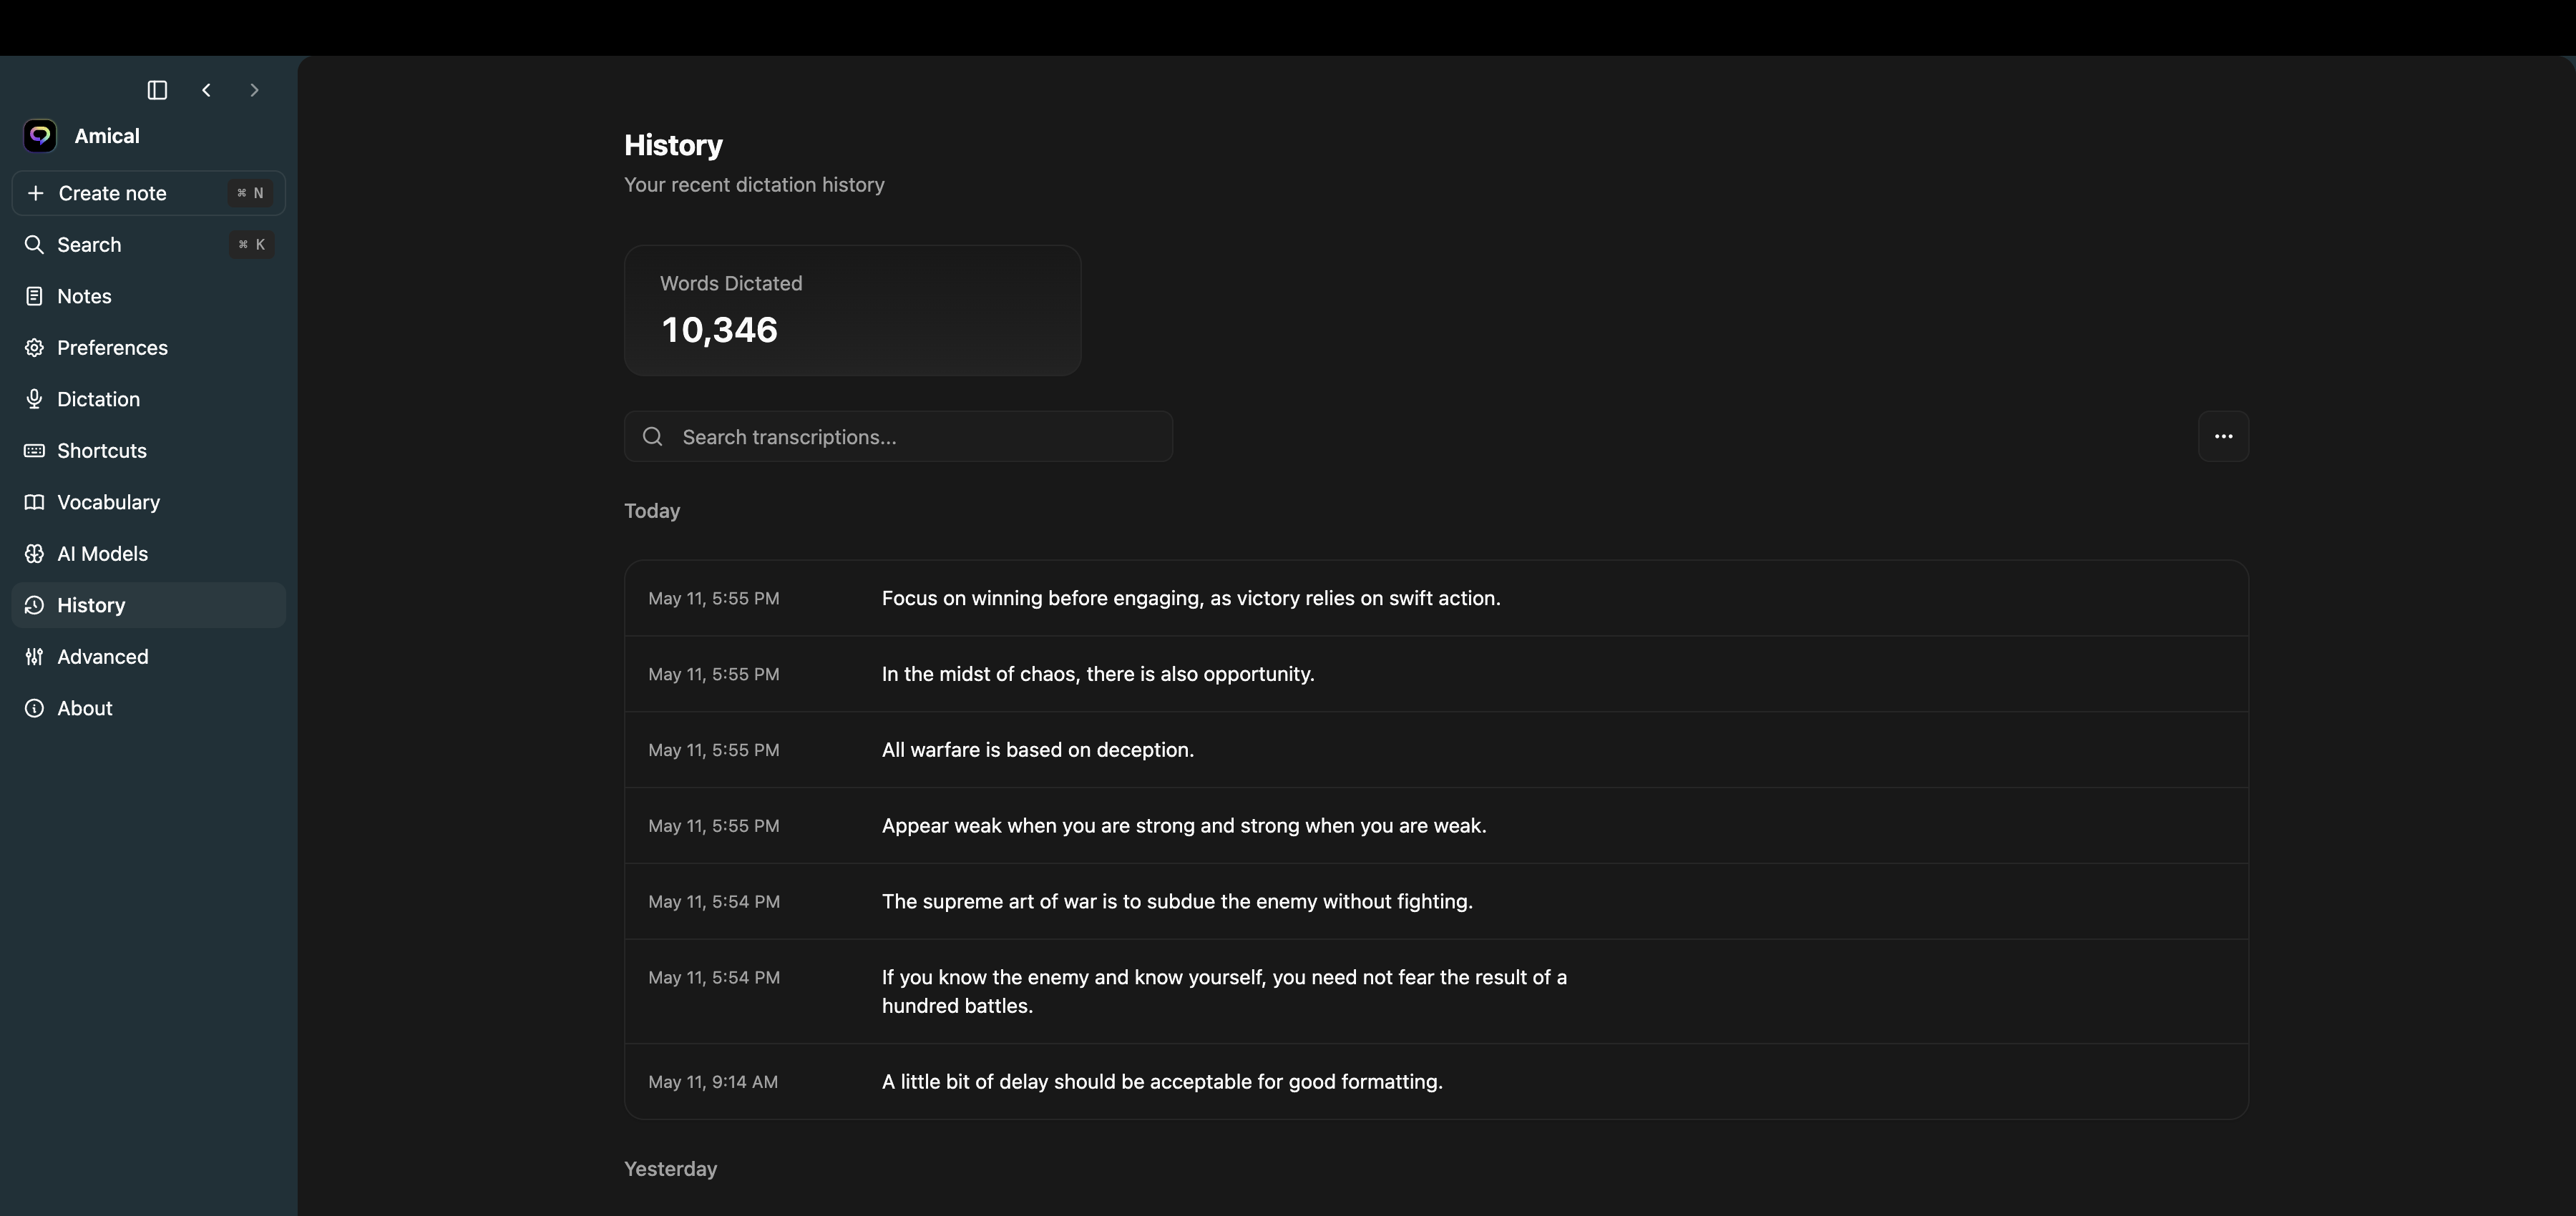
Task: Open Search from the sidebar
Action: (148, 245)
